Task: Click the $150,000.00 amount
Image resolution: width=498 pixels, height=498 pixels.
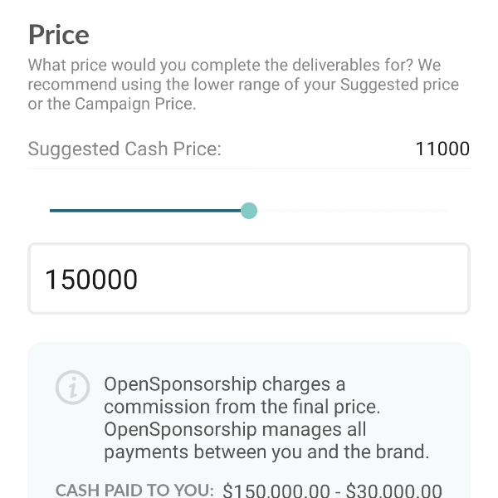Action: click(276, 491)
